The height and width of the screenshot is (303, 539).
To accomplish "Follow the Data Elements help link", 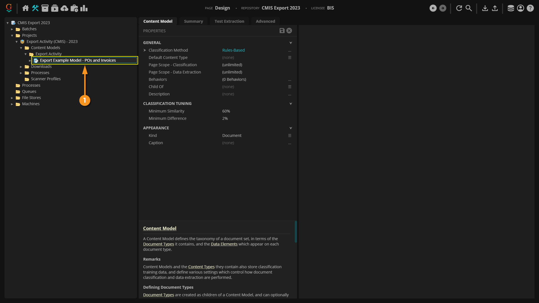I will pos(224,244).
